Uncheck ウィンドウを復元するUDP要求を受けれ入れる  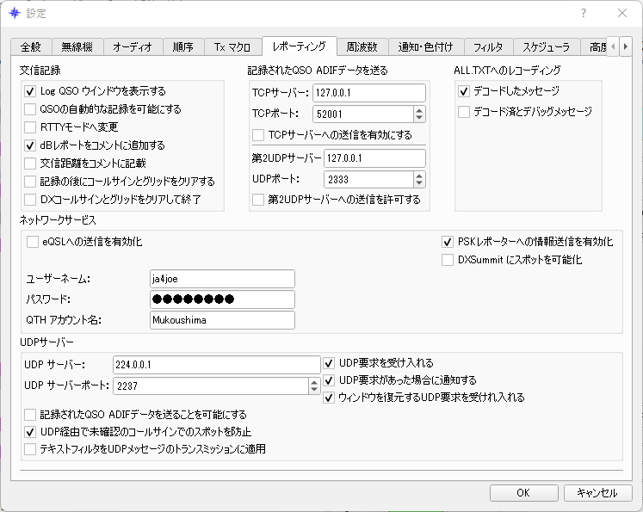pos(329,398)
